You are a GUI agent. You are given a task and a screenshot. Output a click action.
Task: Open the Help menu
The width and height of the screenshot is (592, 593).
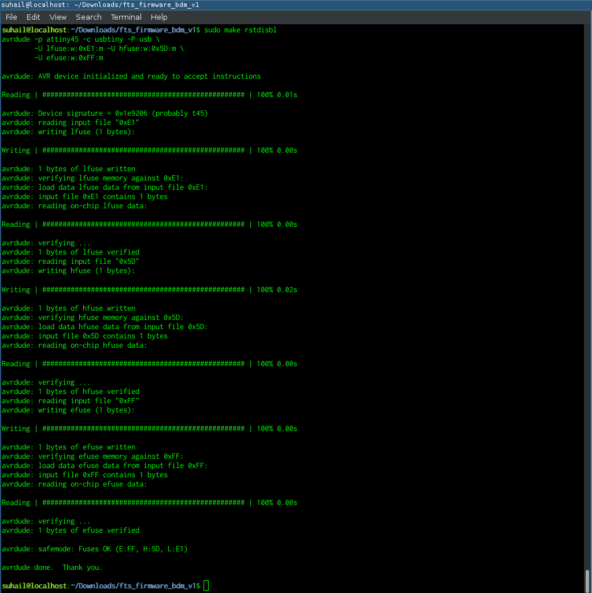(159, 17)
